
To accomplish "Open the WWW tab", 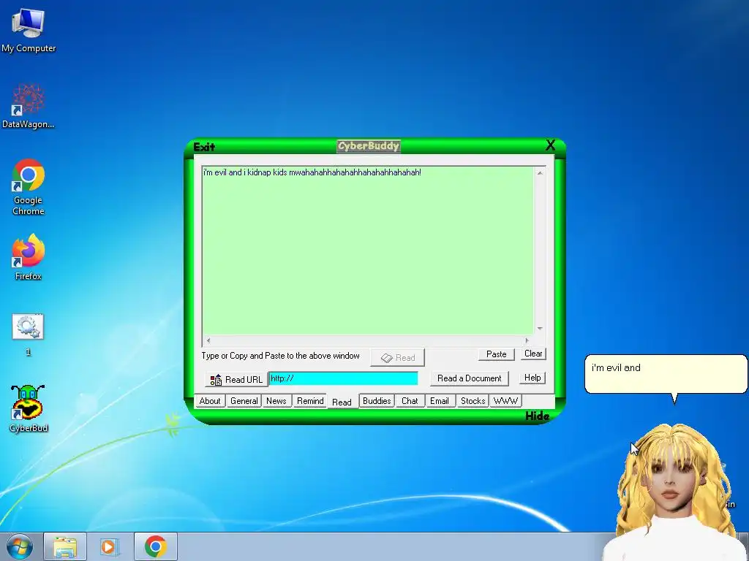I will pos(505,401).
